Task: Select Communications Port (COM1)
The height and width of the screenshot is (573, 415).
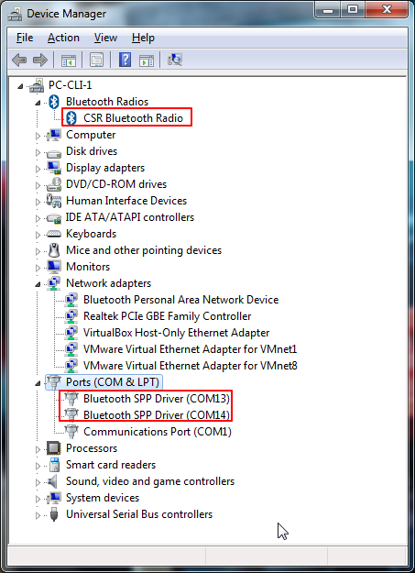Action: tap(158, 432)
